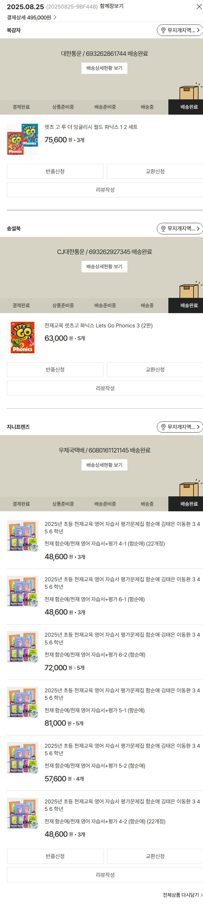Open Lets Go Phonics 3 book thumbnail
This screenshot has height=908, width=203.
pyautogui.click(x=22, y=337)
